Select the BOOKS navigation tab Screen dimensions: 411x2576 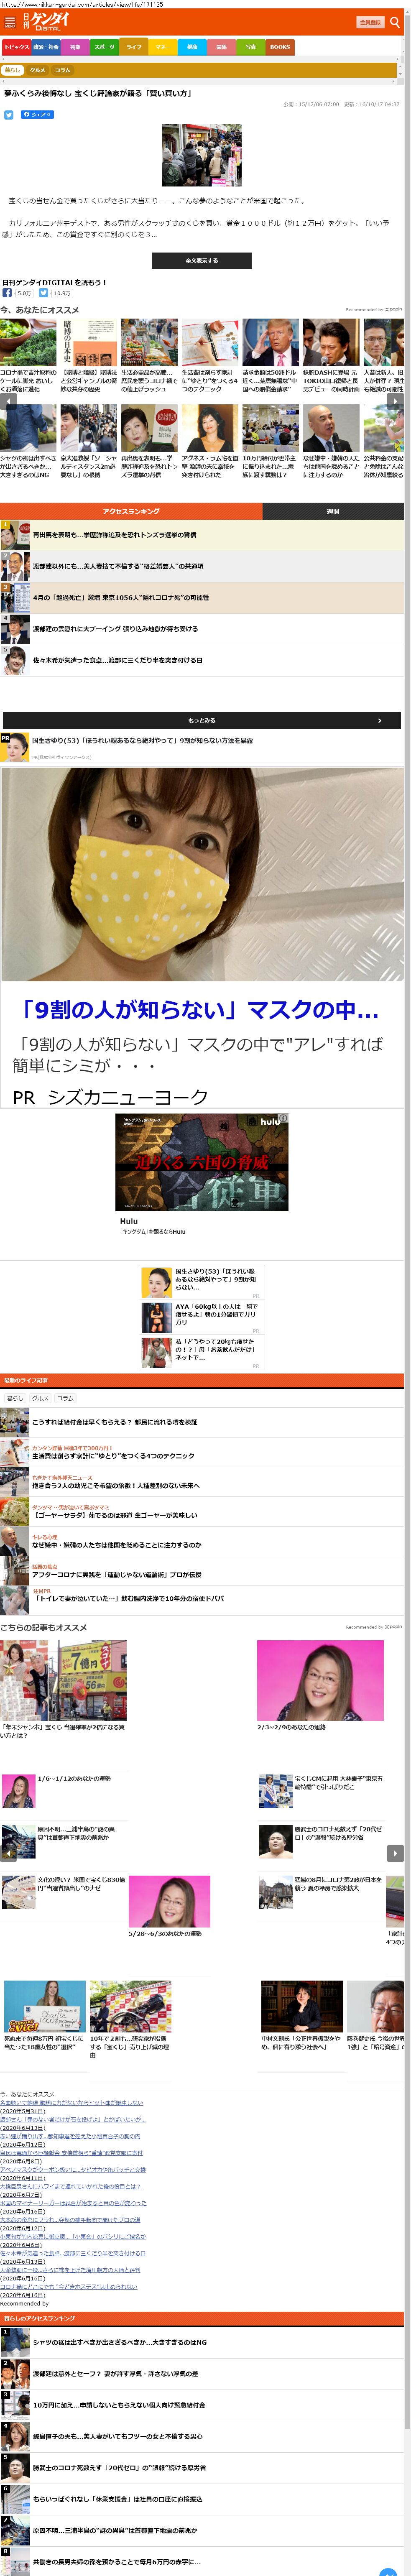pos(280,47)
